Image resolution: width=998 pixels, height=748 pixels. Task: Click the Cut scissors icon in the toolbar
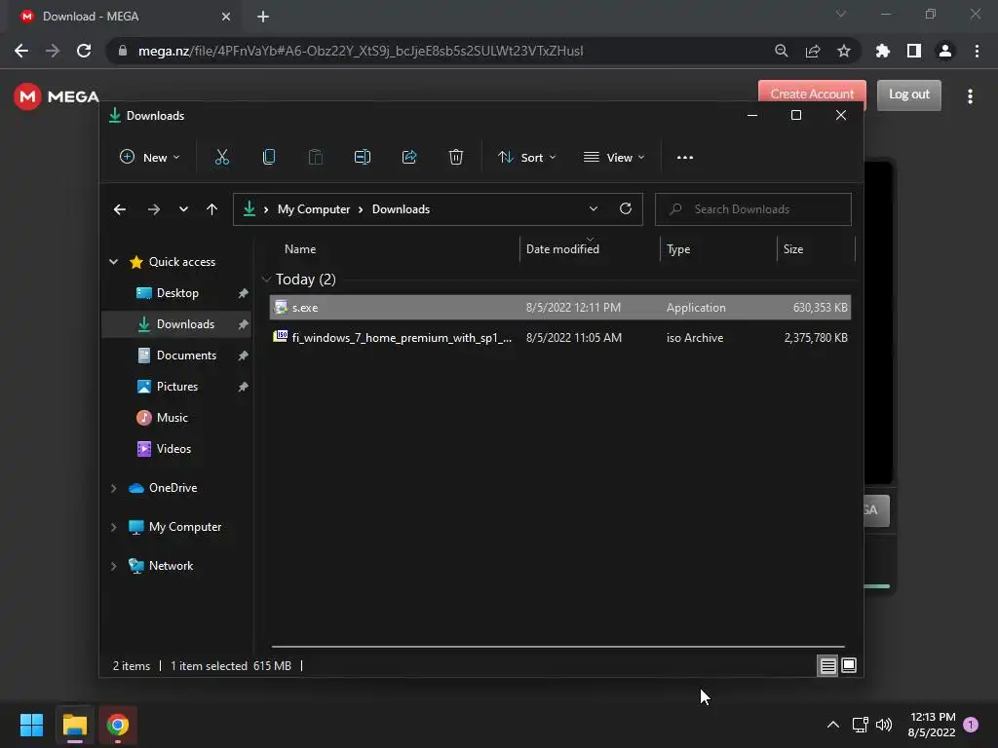point(221,157)
